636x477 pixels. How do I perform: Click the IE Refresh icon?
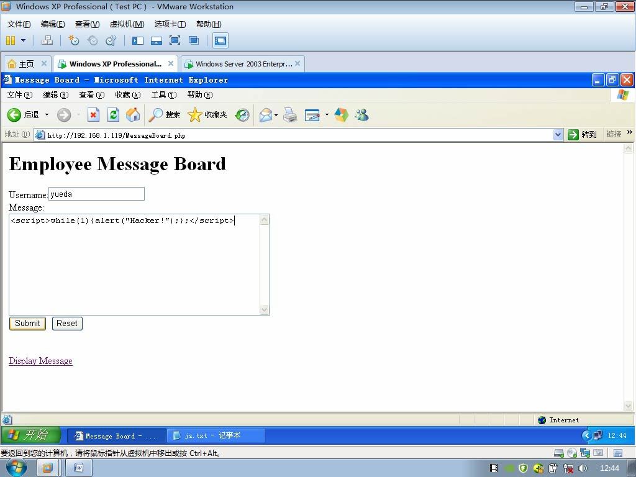(113, 115)
